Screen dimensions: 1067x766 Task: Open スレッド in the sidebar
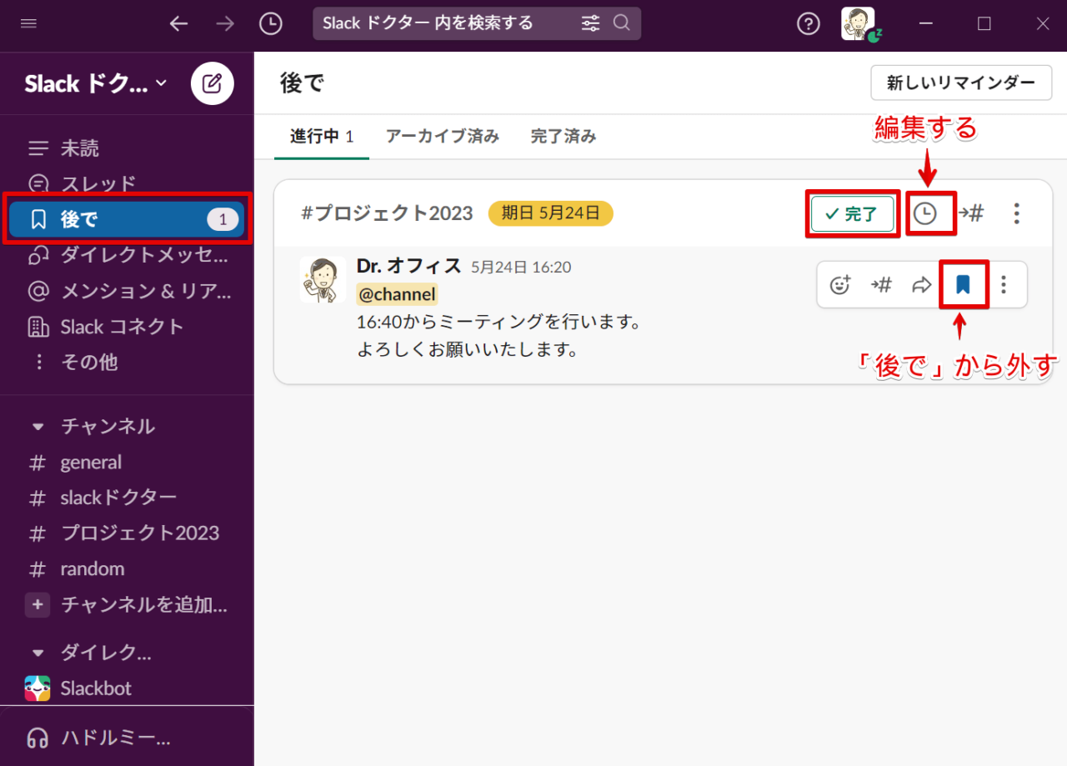(x=125, y=183)
